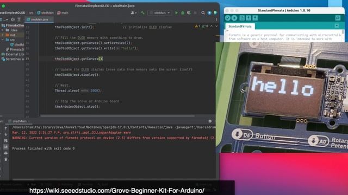
Task: Toggle scroll to end in Run console
Action: coord(6,147)
